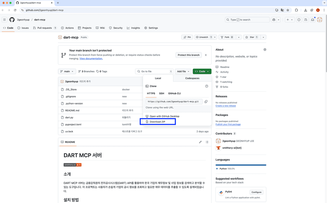The height and width of the screenshot is (203, 327).
Task: Go to GitHub homepage via Octocat logo
Action: (12, 20)
